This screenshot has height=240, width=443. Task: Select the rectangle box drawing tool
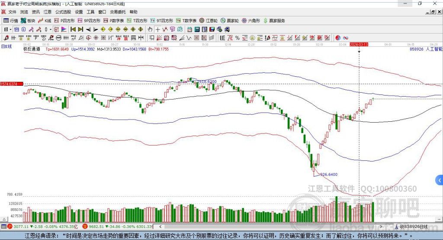click(x=152, y=38)
